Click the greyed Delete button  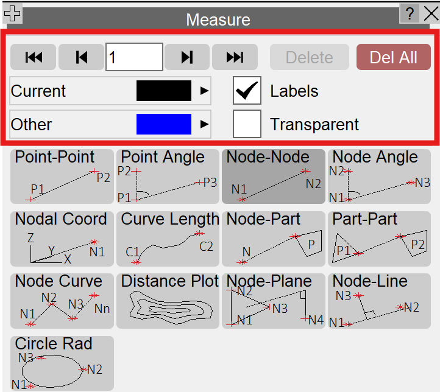[310, 57]
